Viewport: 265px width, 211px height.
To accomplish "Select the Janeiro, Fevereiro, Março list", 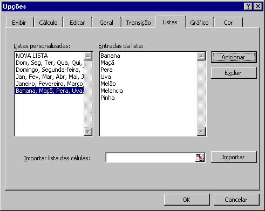I will pos(49,84).
